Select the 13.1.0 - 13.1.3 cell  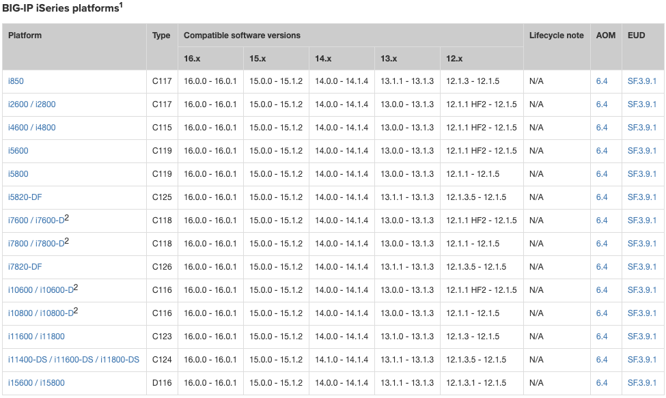[407, 337]
